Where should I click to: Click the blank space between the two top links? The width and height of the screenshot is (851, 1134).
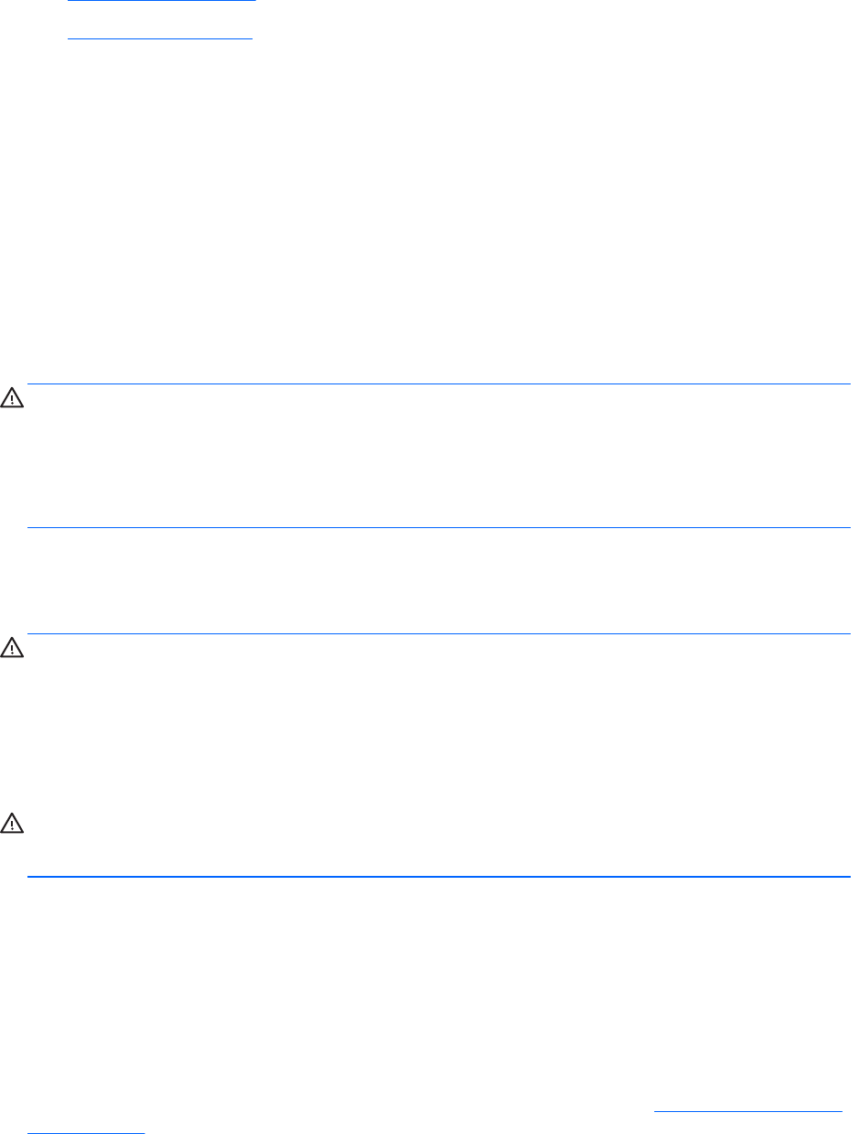pyautogui.click(x=160, y=19)
